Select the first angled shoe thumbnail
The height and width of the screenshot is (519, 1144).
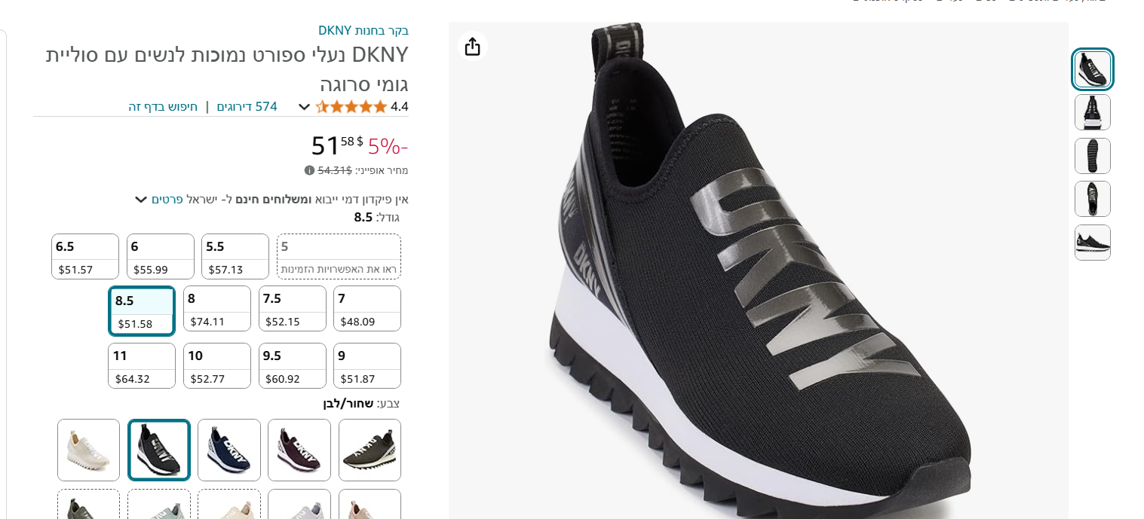1092,69
